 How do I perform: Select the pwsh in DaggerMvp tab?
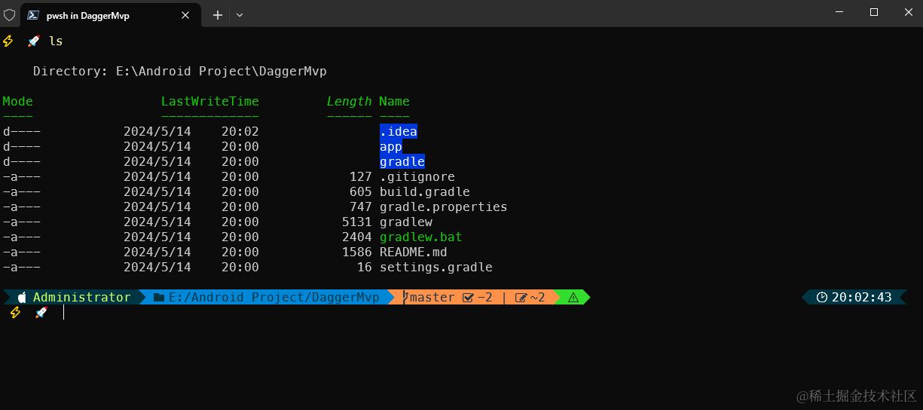(112, 15)
